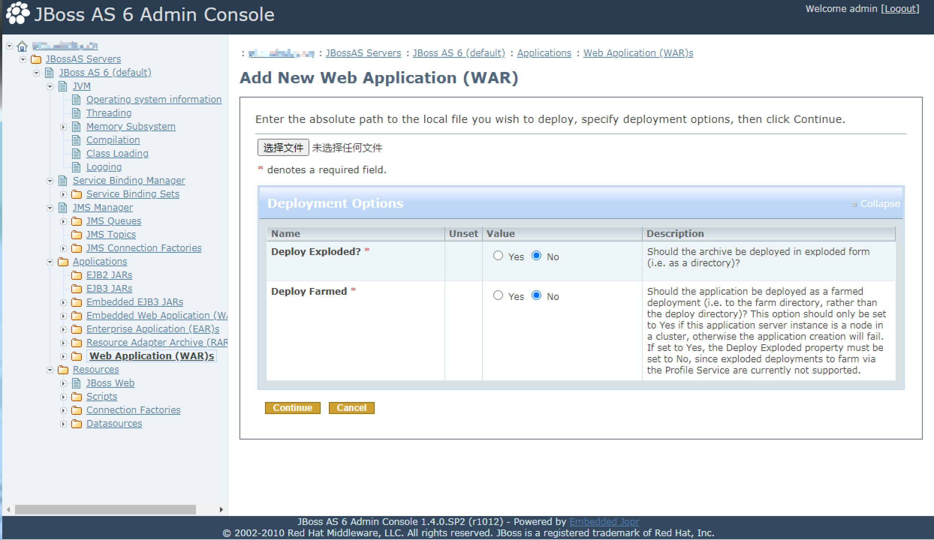Click the sidebar horizontal scrollbar right arrow

[221, 510]
